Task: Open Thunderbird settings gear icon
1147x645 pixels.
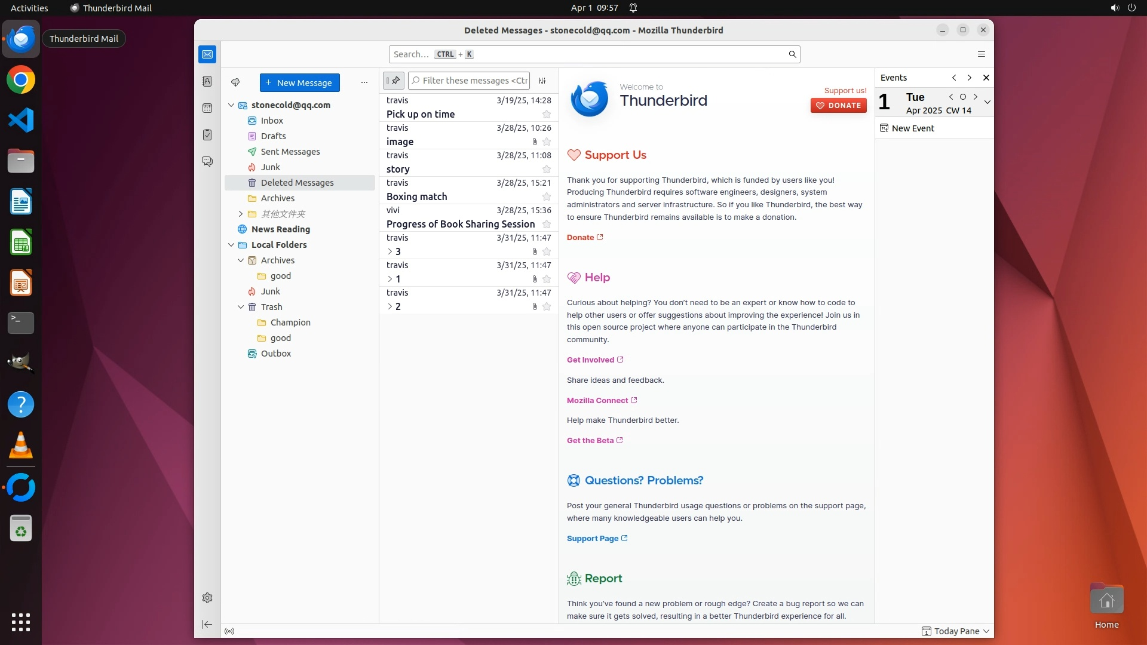Action: tap(207, 598)
